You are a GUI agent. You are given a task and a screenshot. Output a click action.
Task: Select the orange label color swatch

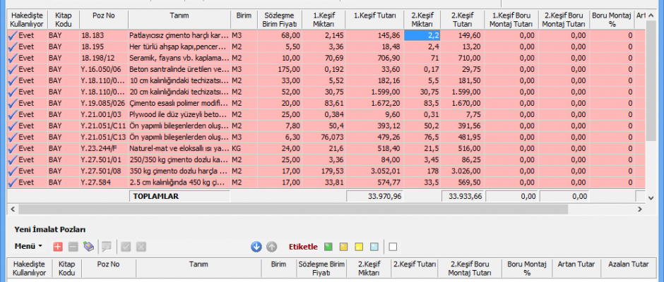coord(343,247)
